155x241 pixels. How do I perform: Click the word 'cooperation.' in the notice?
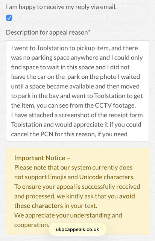click(32, 225)
